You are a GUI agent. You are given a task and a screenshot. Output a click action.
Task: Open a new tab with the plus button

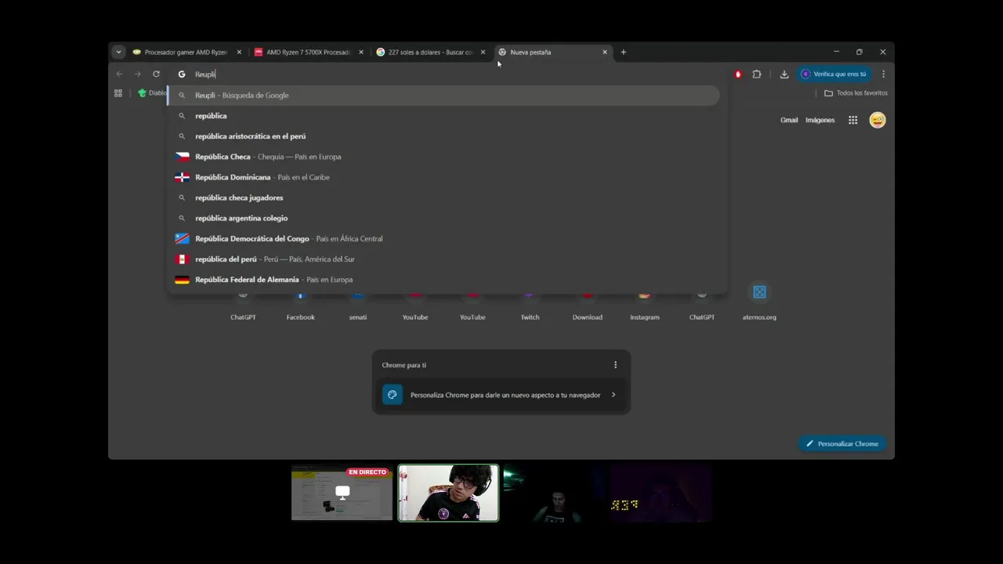pos(623,52)
